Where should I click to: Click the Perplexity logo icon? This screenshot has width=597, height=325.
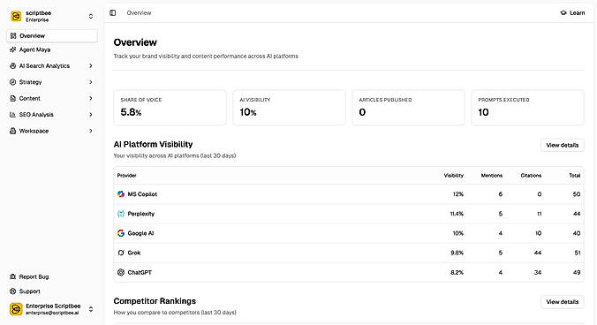(x=121, y=214)
